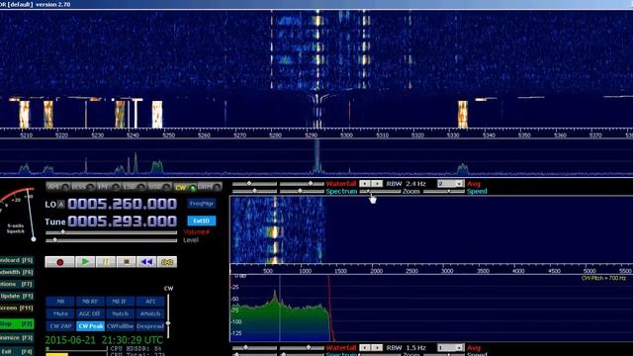Click the upper red Waterfall label
633x356 pixels.
[x=341, y=184]
